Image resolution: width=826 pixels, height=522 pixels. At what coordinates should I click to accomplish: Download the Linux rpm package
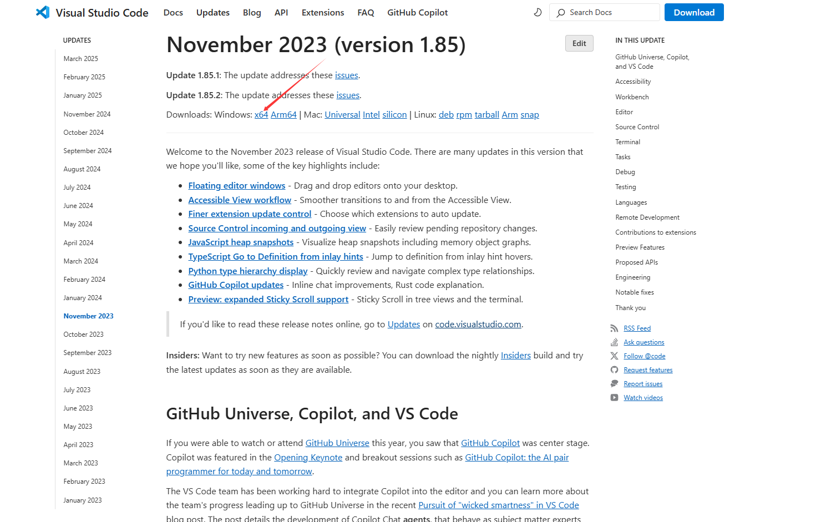pyautogui.click(x=464, y=115)
